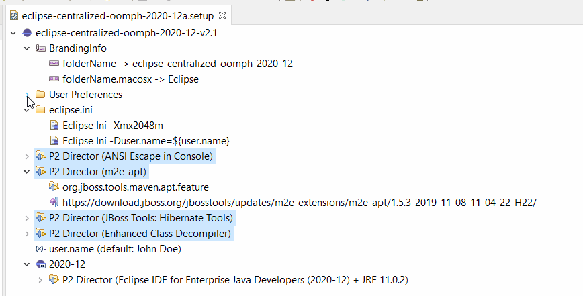Expand P2 Director (JBoss Tools: Hibernate Tools)

[x=27, y=218]
